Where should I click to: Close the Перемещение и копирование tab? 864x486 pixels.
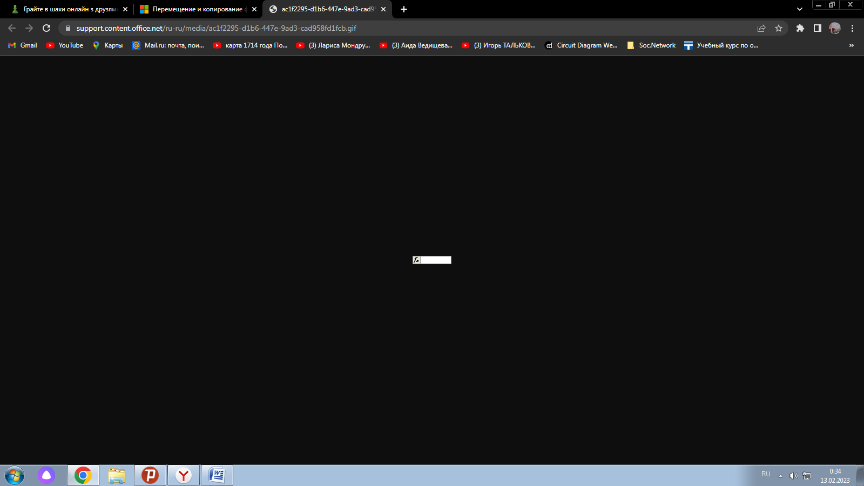(x=254, y=9)
